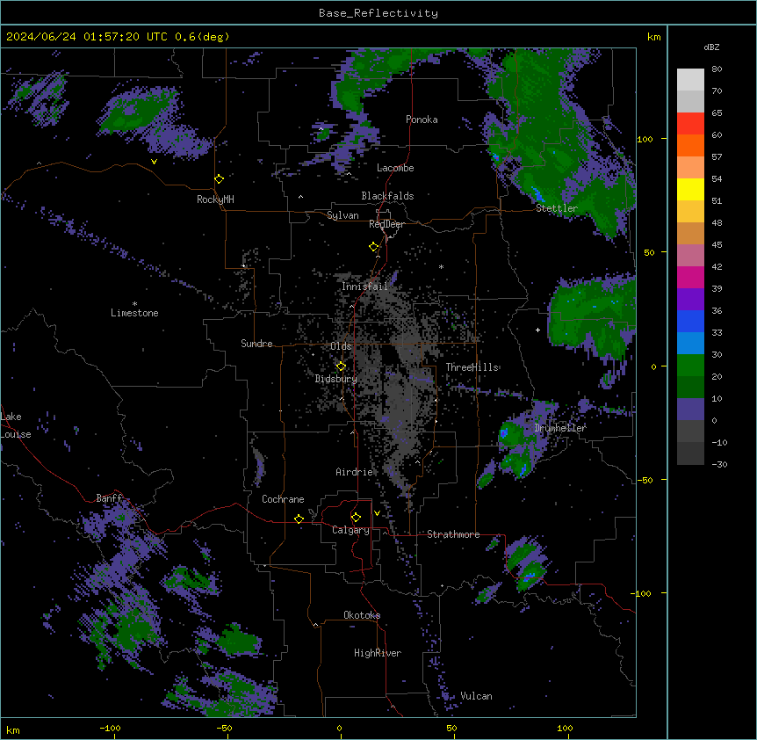This screenshot has height=740, width=757.
Task: Click the Didsbury town label
Action: (x=336, y=379)
